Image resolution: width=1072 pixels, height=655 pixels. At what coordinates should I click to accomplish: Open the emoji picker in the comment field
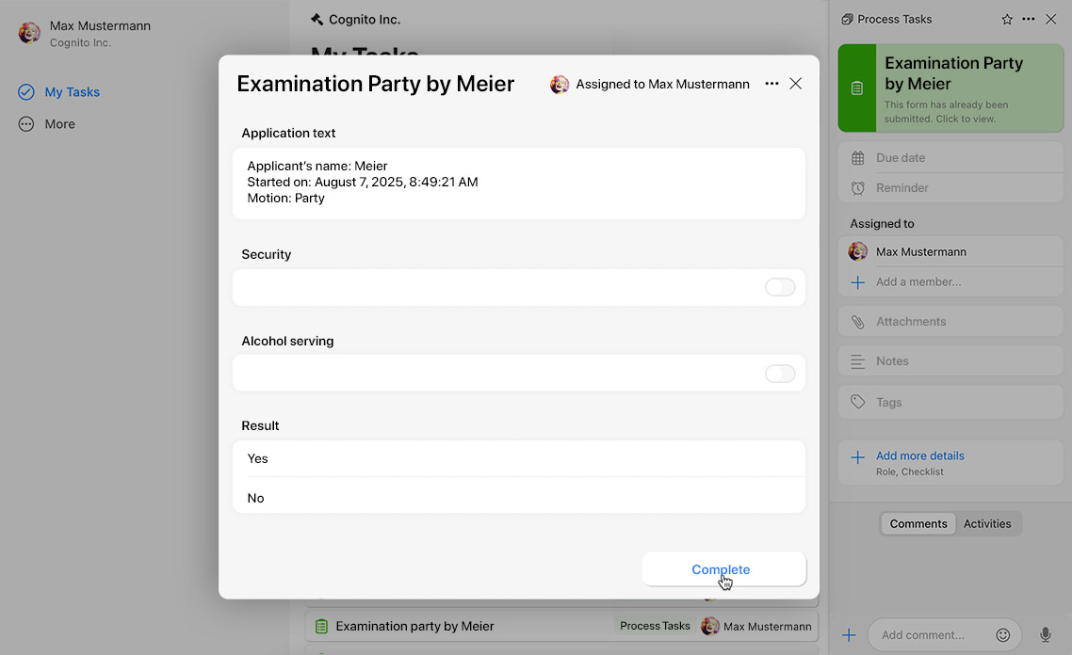pyautogui.click(x=1003, y=635)
